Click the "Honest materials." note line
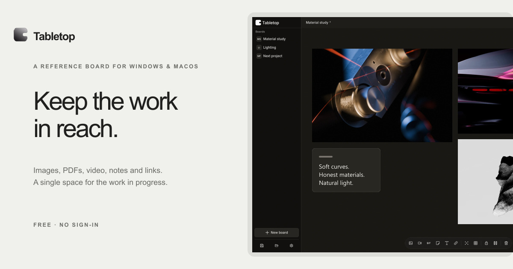 tap(342, 175)
